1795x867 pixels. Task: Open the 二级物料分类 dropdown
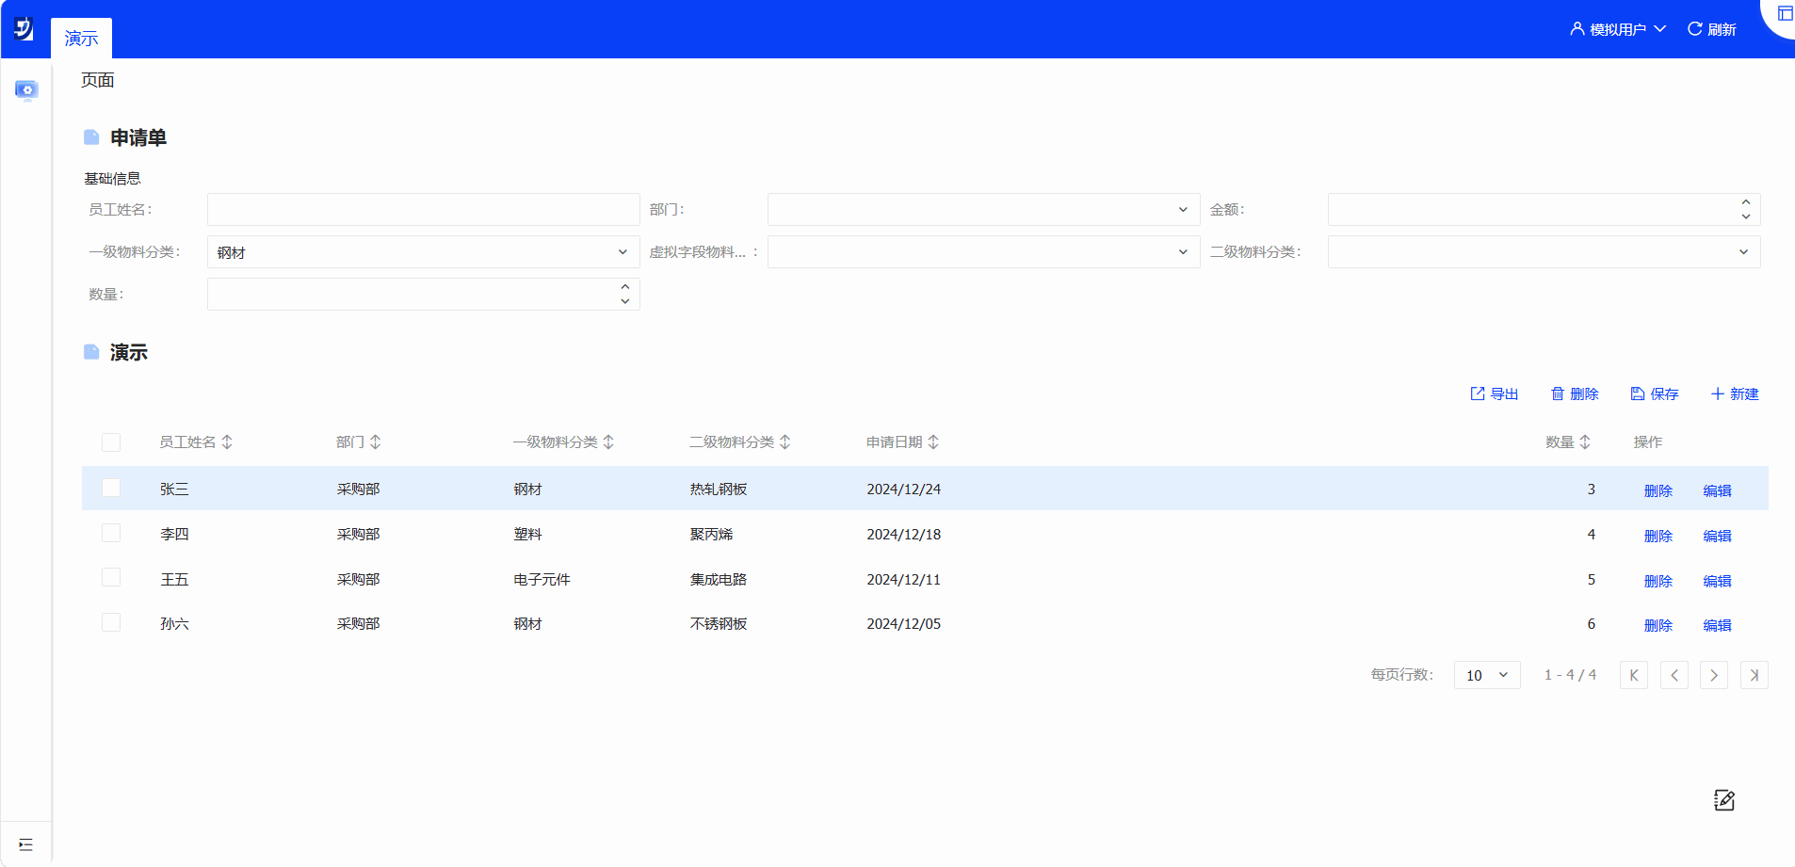1544,252
